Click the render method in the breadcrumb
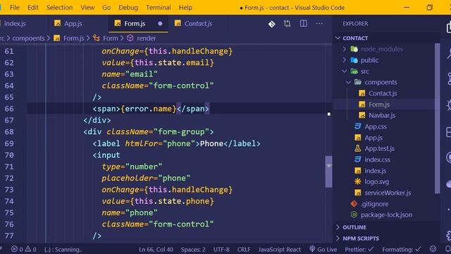Screen dimensions: 451x254 [146, 38]
